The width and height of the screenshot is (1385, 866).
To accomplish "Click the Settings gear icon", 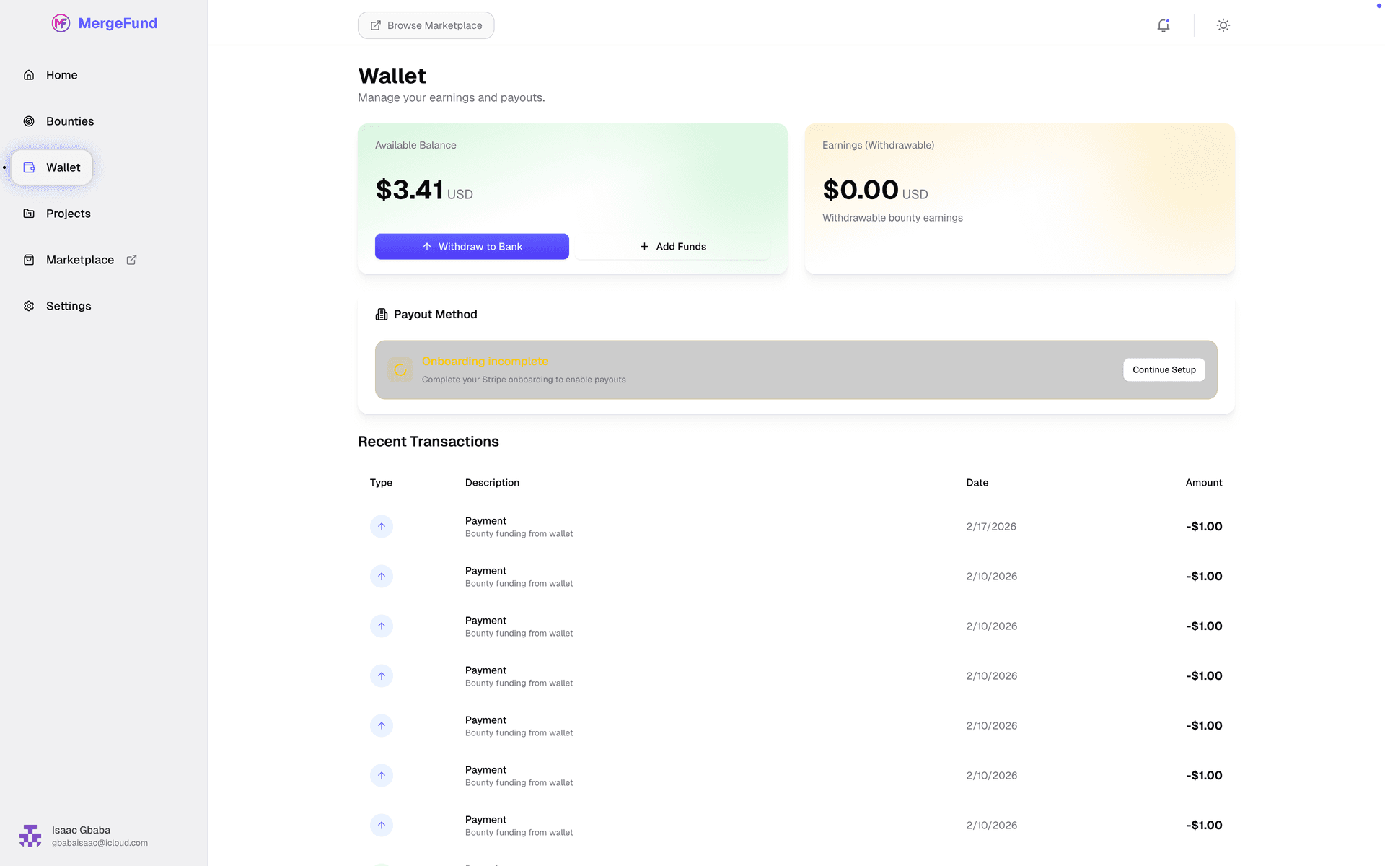I will [x=29, y=305].
